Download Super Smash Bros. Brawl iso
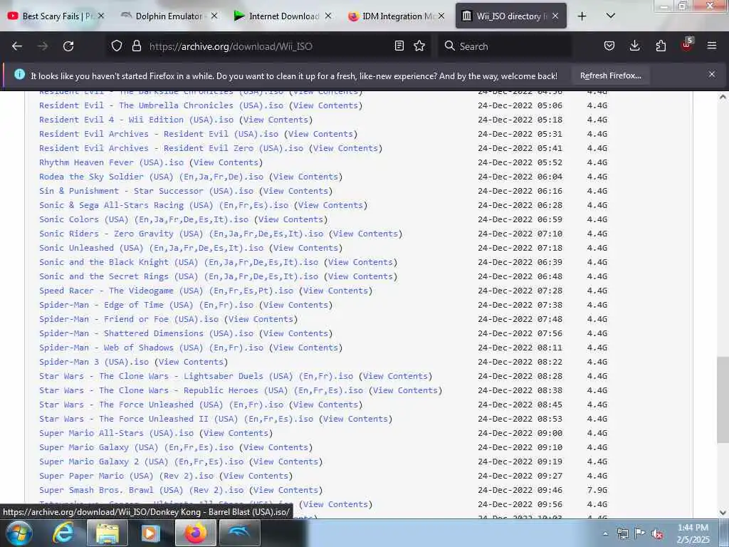729x547 pixels. click(x=142, y=490)
